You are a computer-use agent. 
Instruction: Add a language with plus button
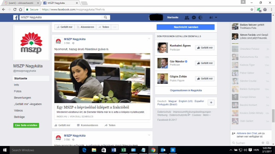click(x=211, y=103)
